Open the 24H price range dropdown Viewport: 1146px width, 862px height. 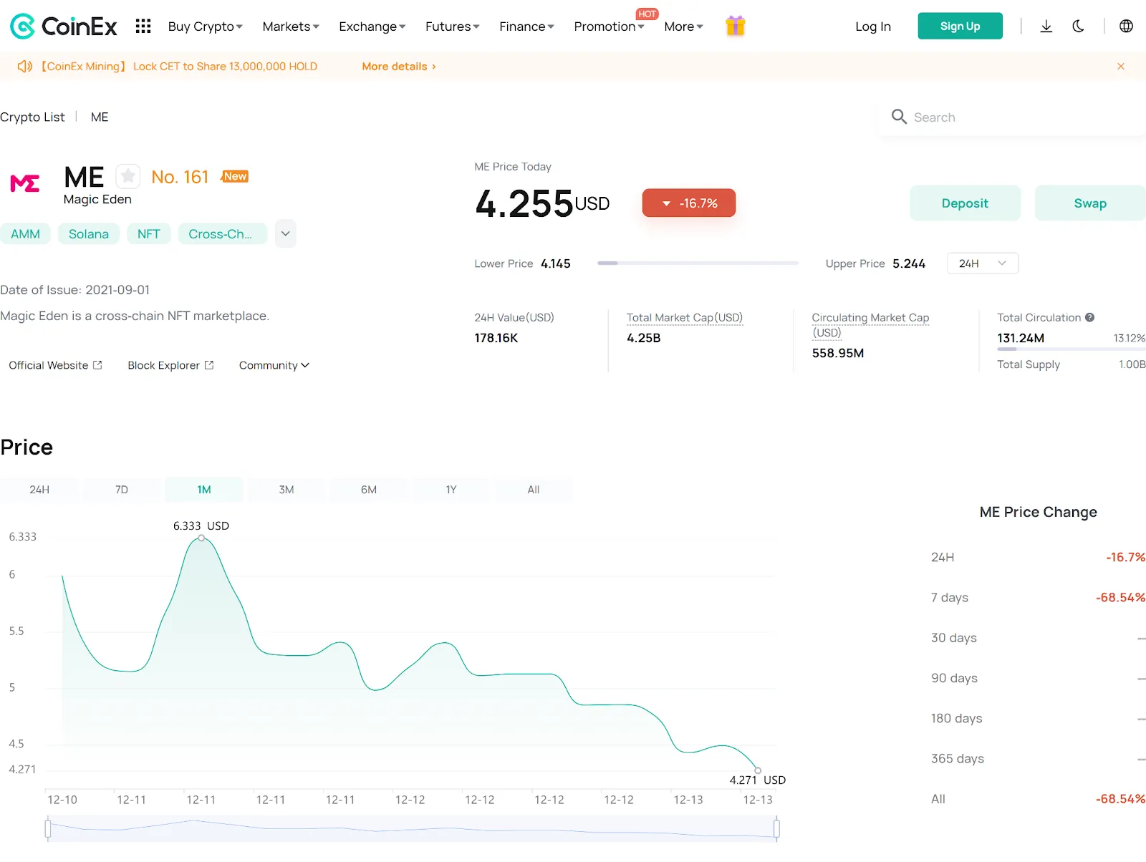tap(983, 263)
